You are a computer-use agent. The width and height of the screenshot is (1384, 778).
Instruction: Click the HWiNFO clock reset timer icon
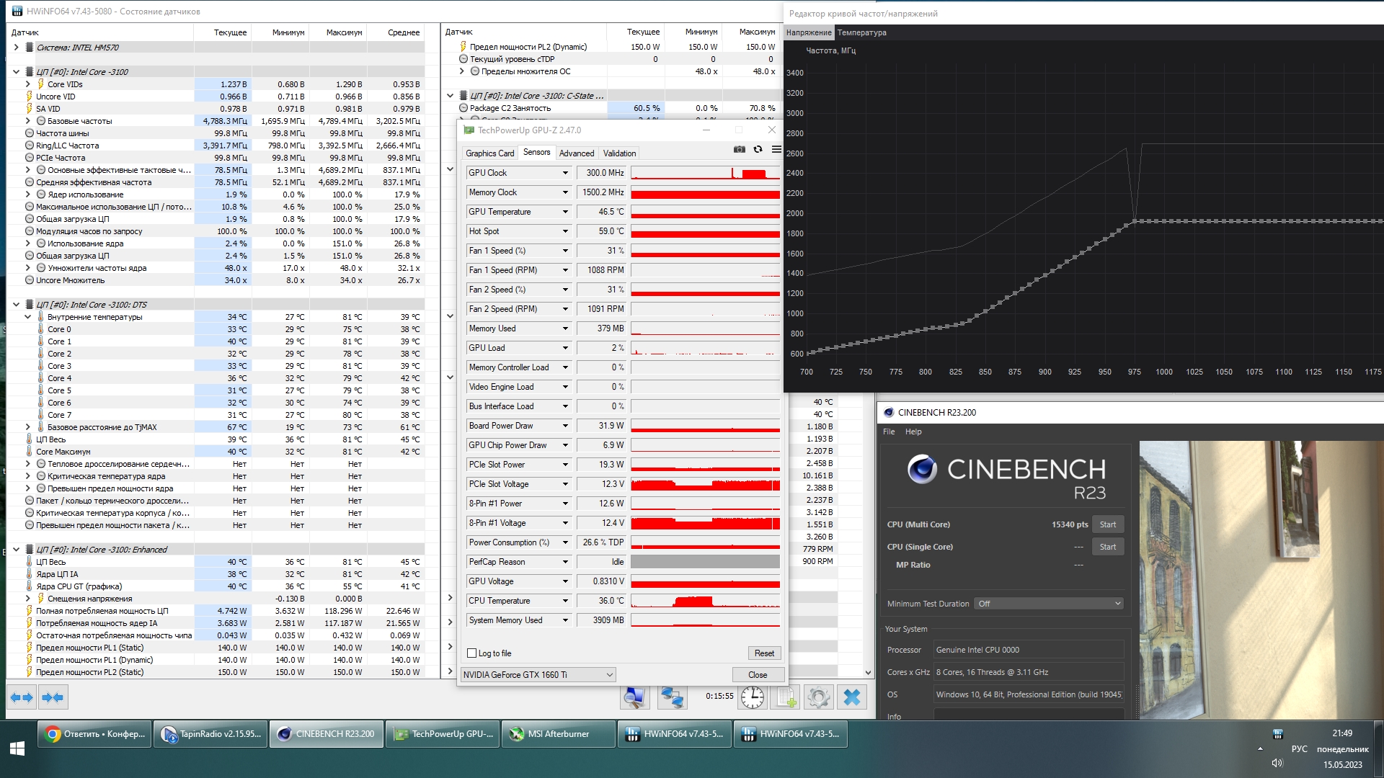pos(752,697)
